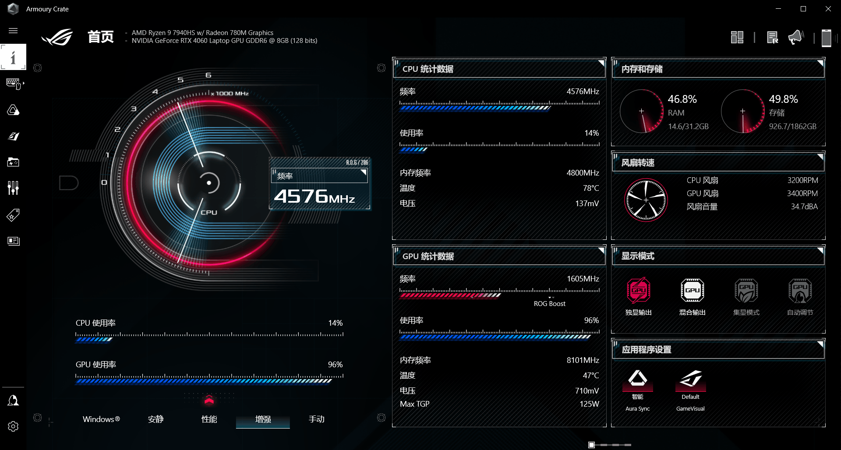Switch the dashboard layout view icon
The height and width of the screenshot is (450, 841).
click(x=737, y=37)
